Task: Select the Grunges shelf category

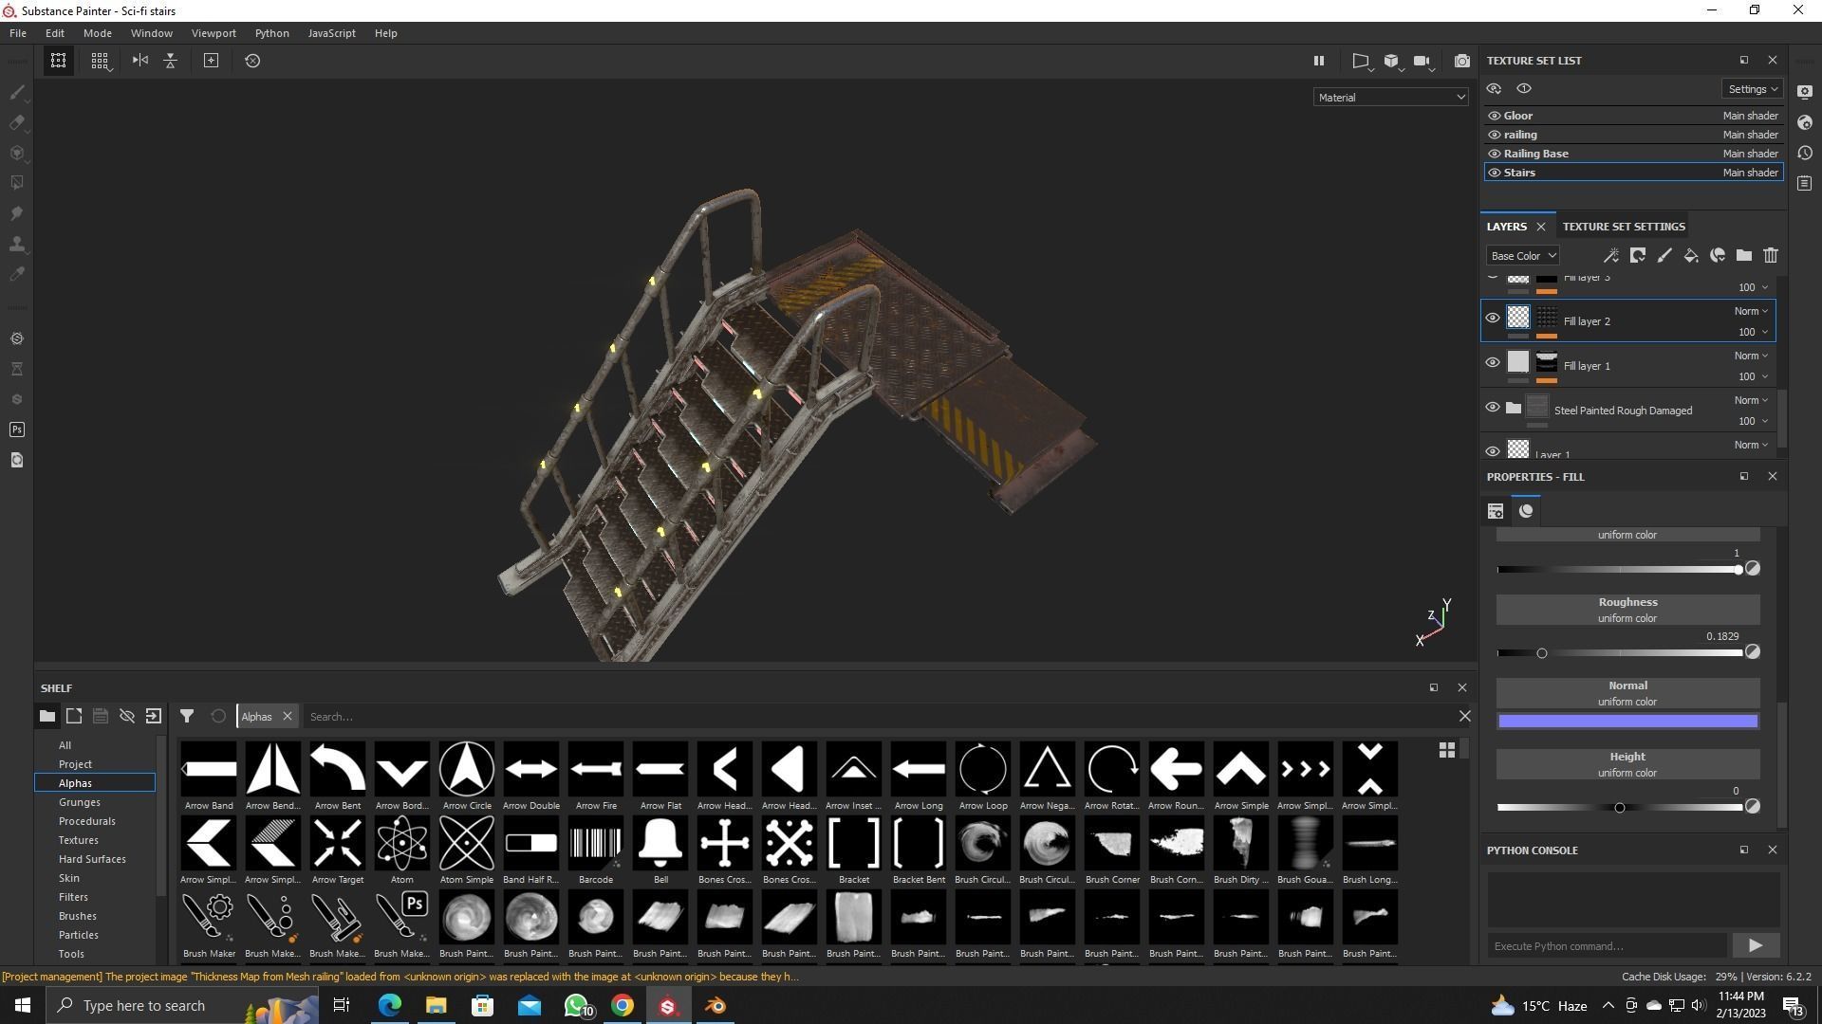Action: click(x=80, y=802)
